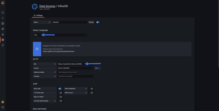This screenshot has width=219, height=111.
Task: Enable the With CA Cert switch
Action: [91, 93]
